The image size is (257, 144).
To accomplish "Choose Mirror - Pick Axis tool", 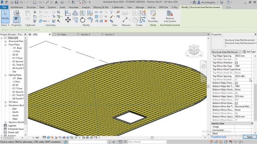I will pos(82,13).
